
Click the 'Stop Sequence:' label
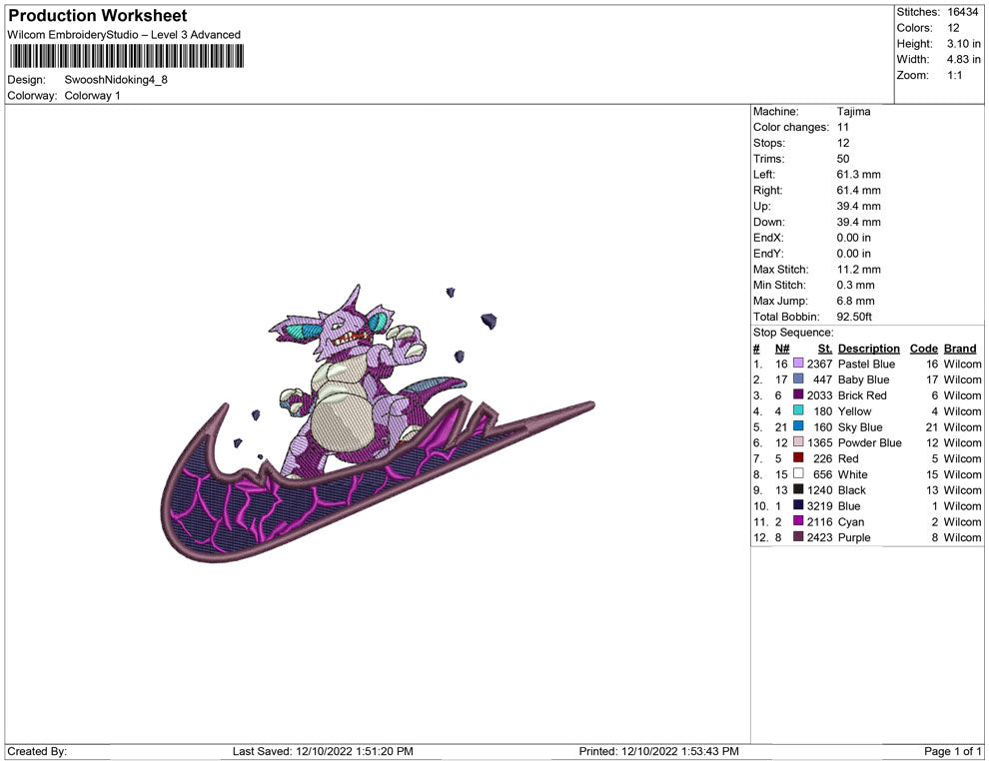coord(793,333)
